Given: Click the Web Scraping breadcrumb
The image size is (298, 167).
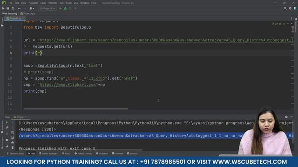Looking at the screenshot, I should point(10,13).
